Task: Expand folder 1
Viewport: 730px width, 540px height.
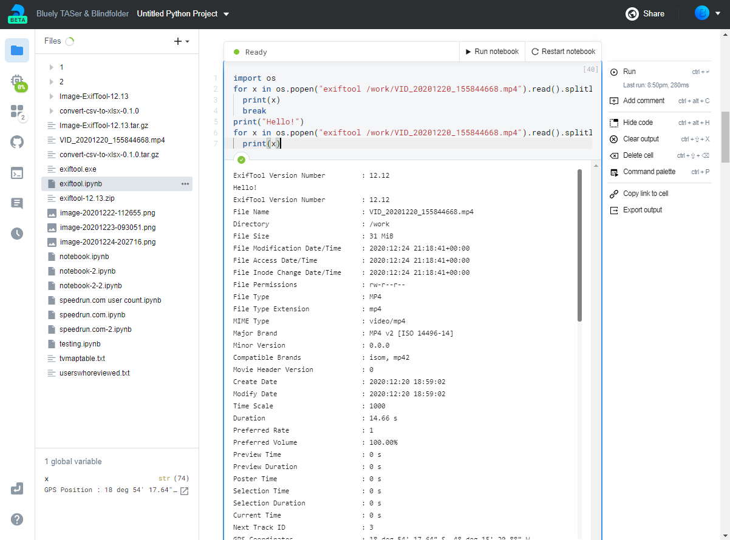Action: tap(52, 67)
